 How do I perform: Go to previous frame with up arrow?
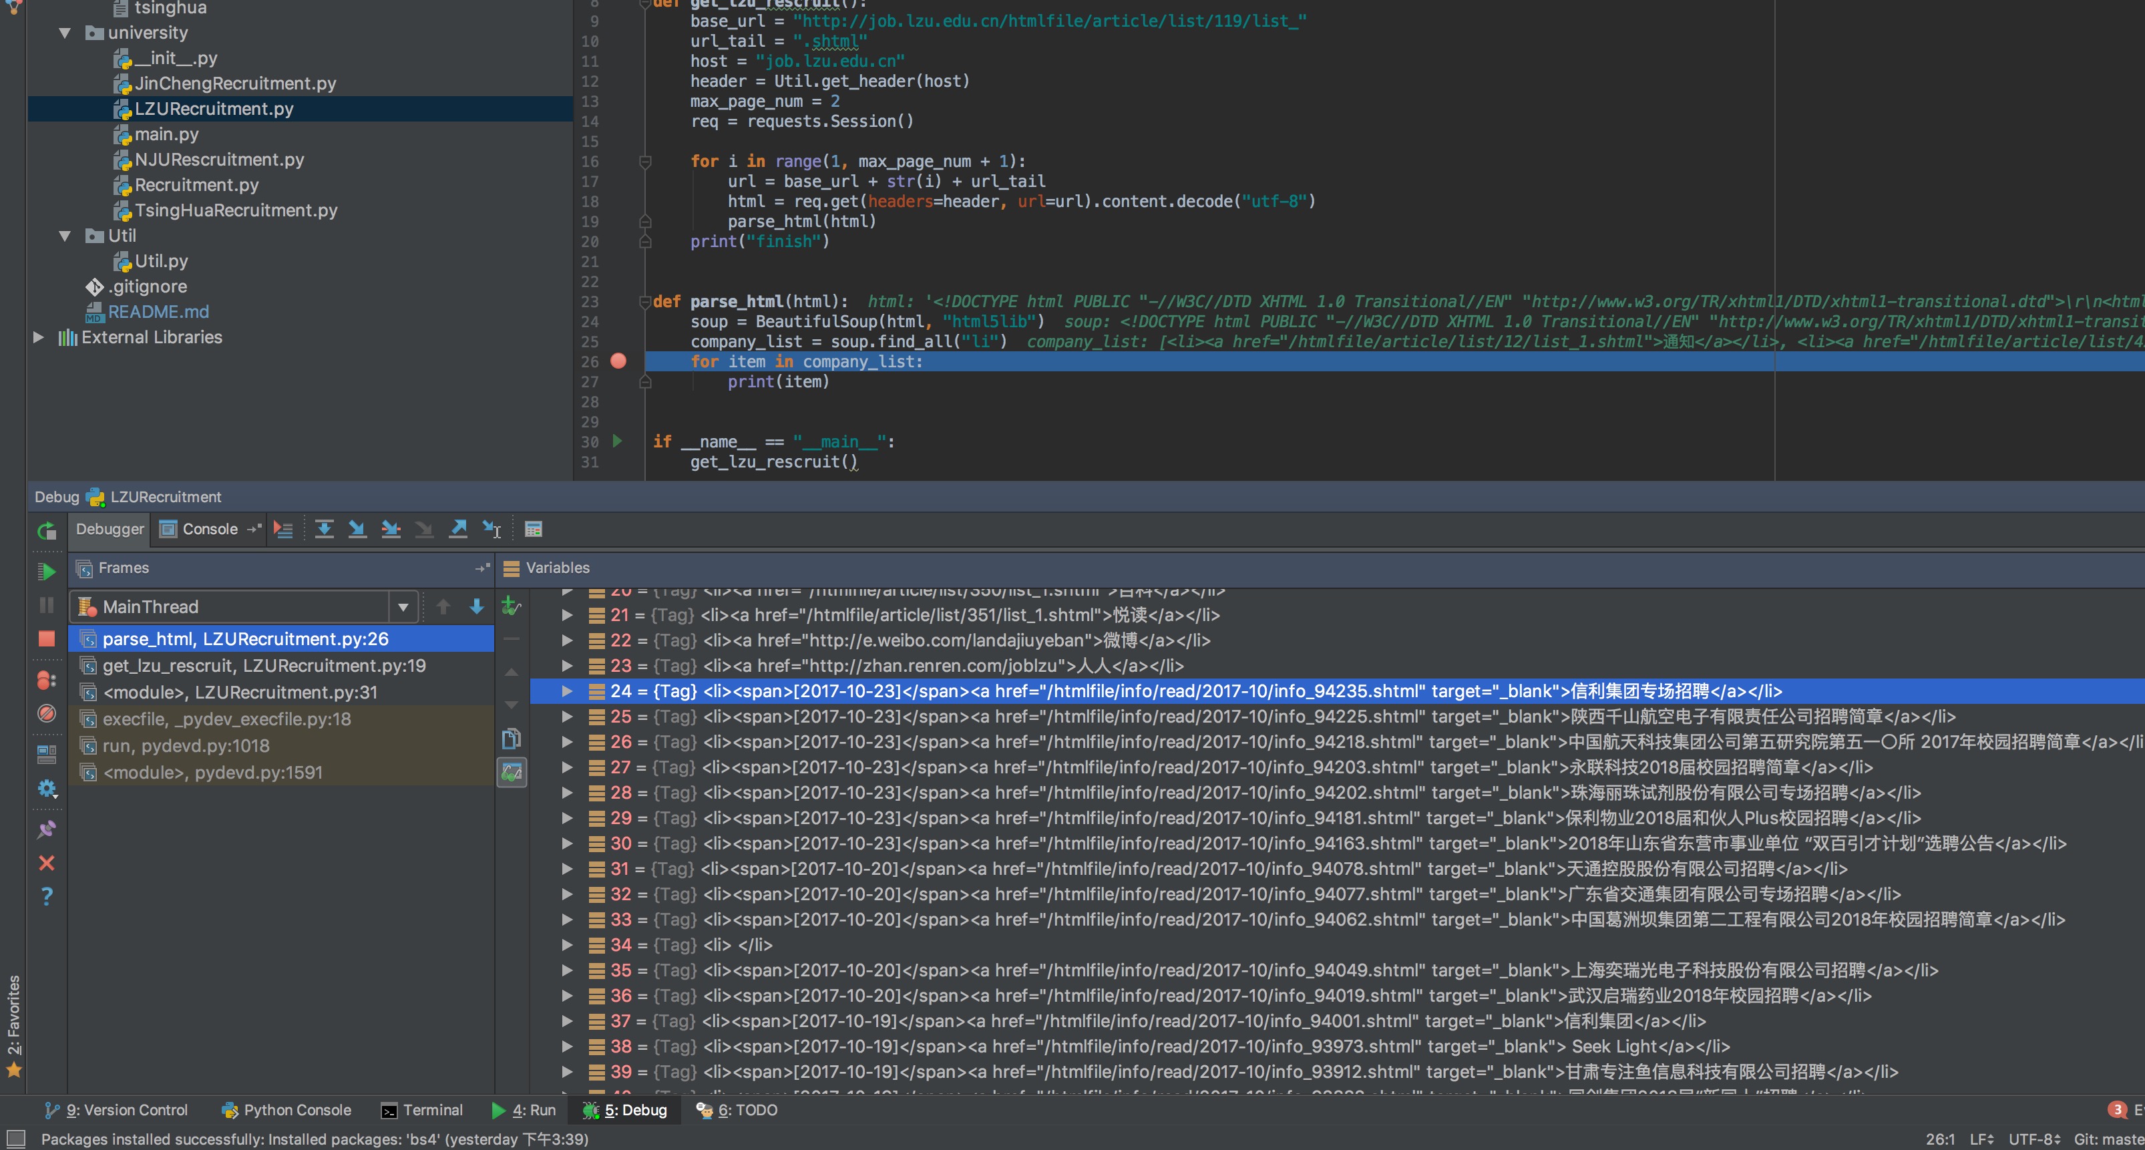(443, 607)
